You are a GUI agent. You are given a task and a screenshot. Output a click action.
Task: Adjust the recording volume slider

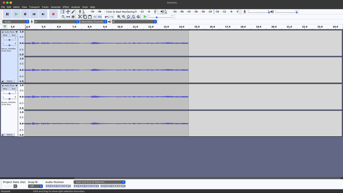pyautogui.click(x=259, y=12)
